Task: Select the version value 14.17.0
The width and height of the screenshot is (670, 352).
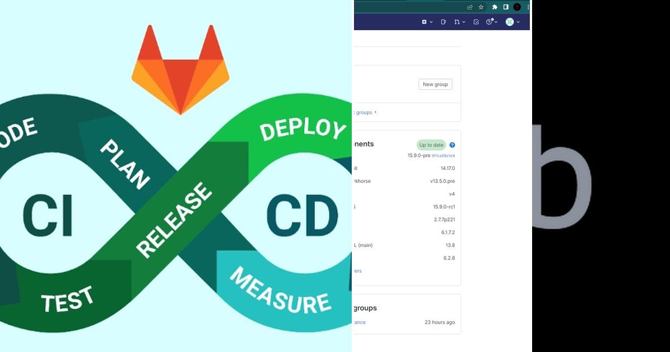Action: click(448, 168)
